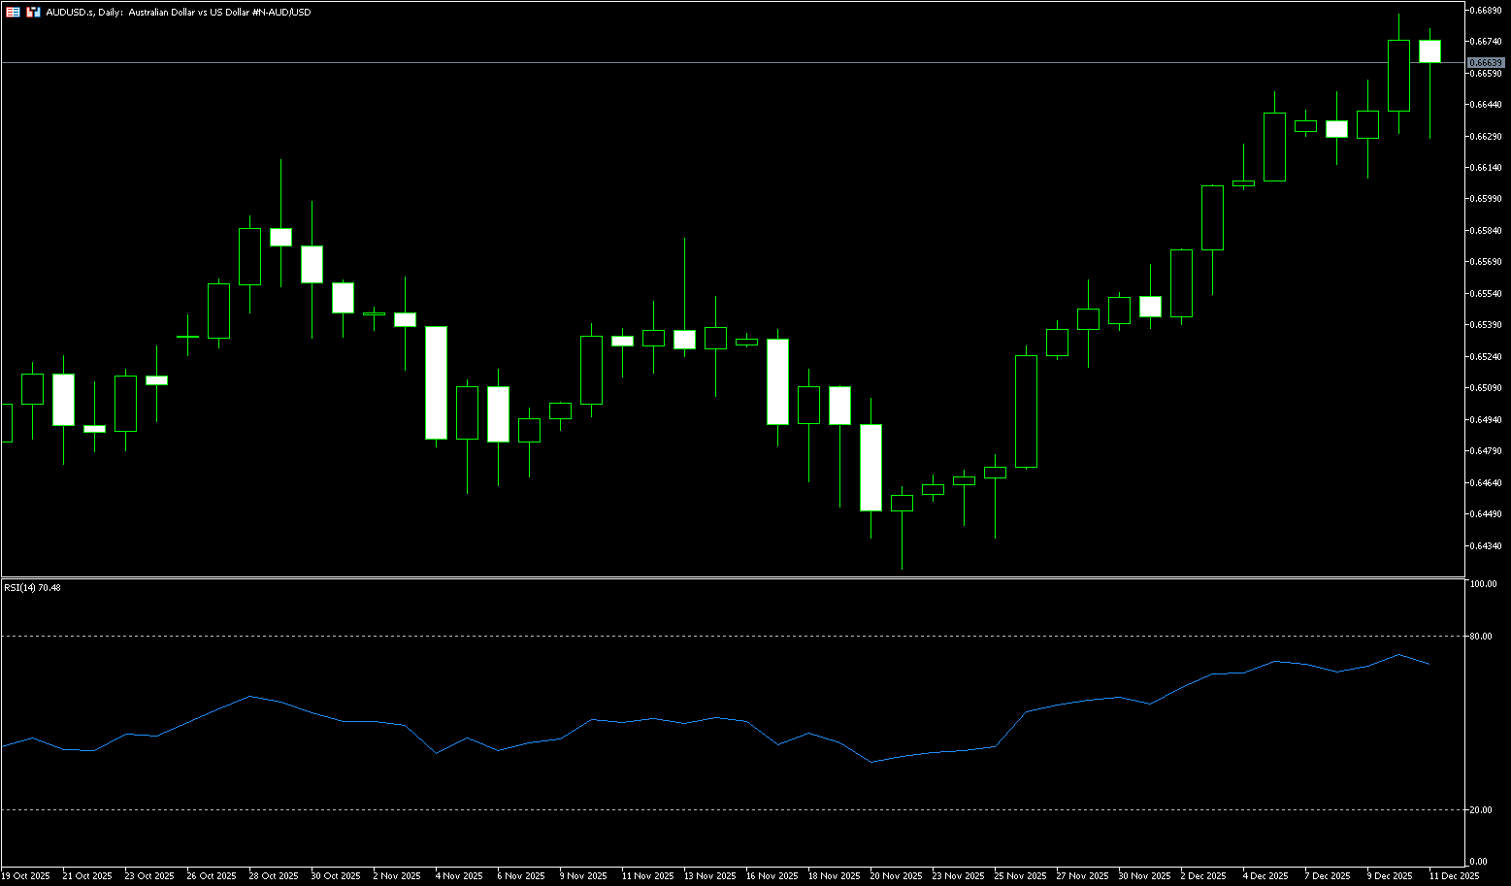Click the 2 Dec 2025 date label
This screenshot has width=1511, height=886.
[1203, 875]
